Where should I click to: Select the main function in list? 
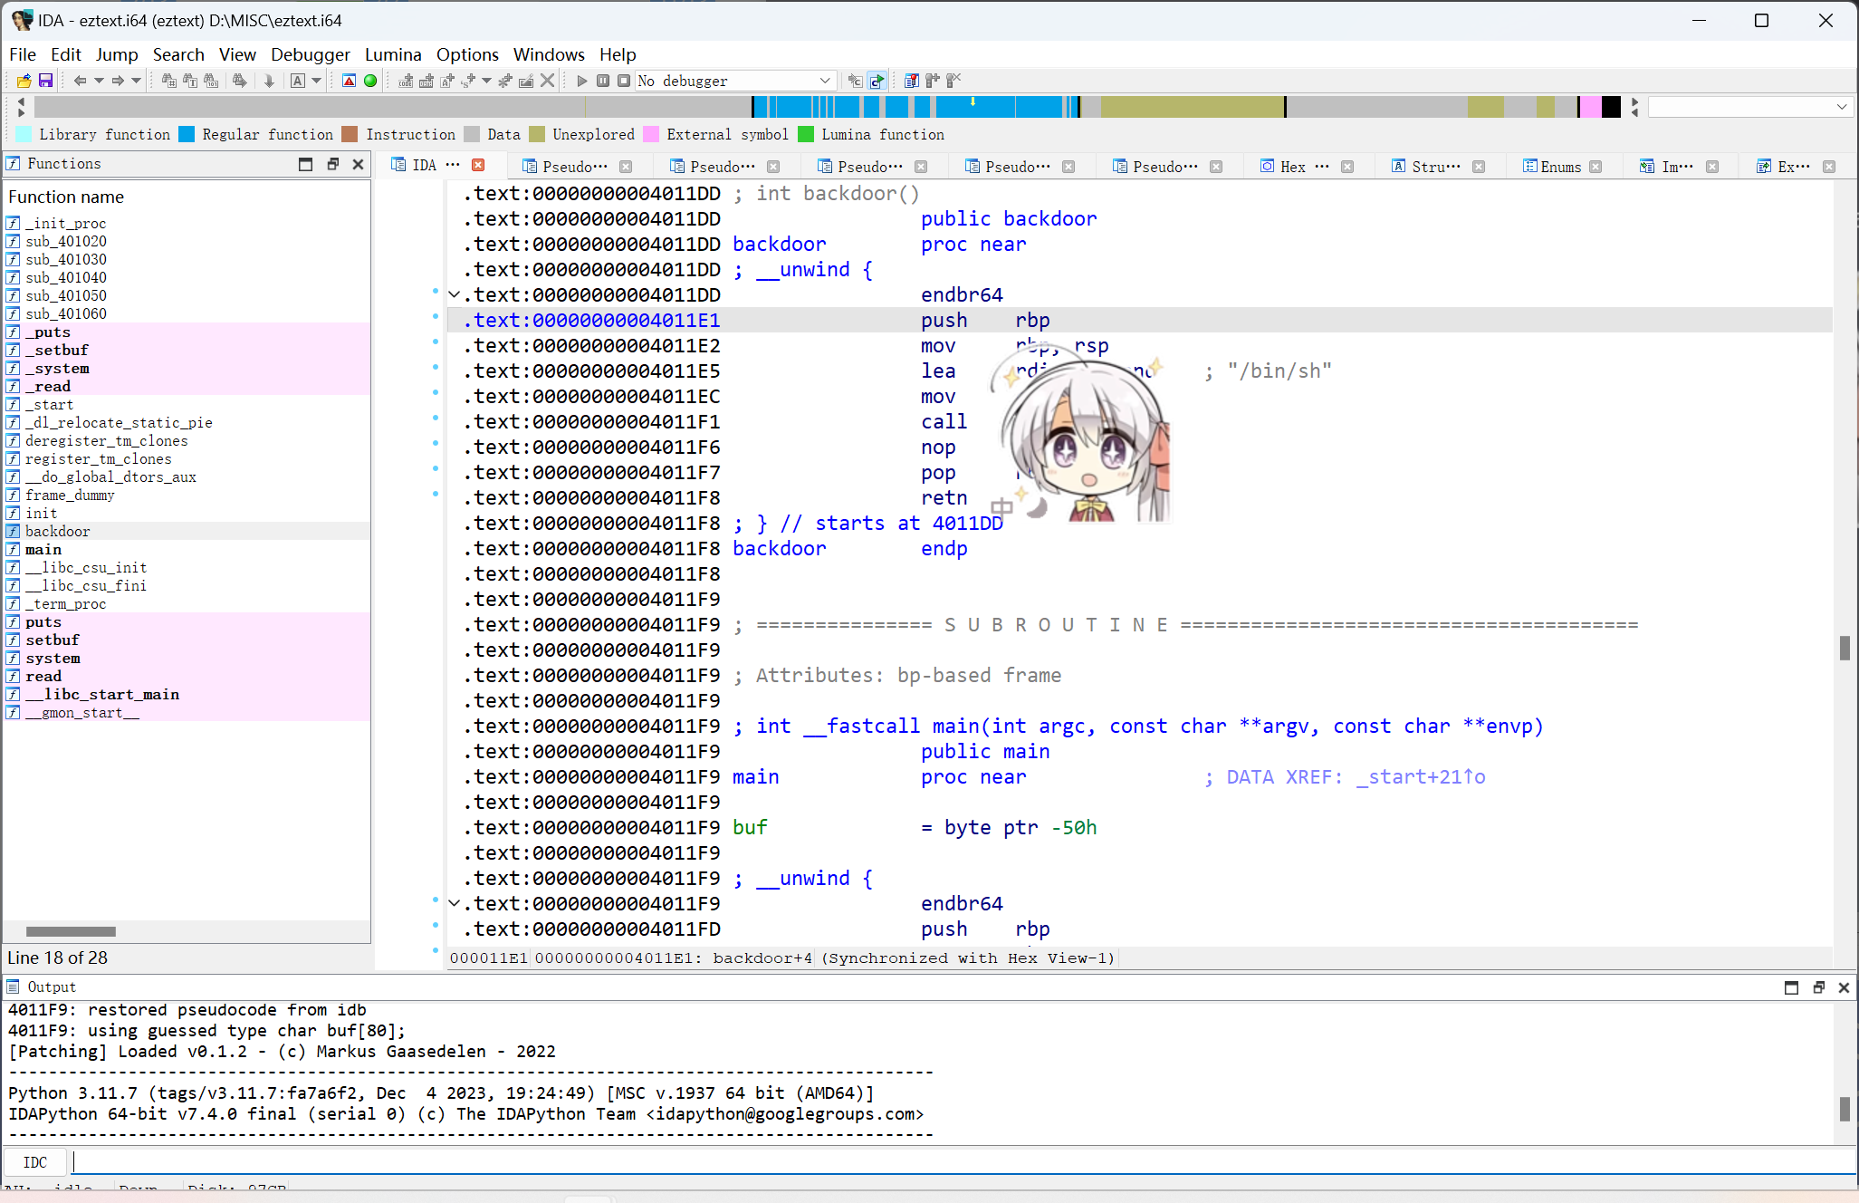click(x=187, y=550)
